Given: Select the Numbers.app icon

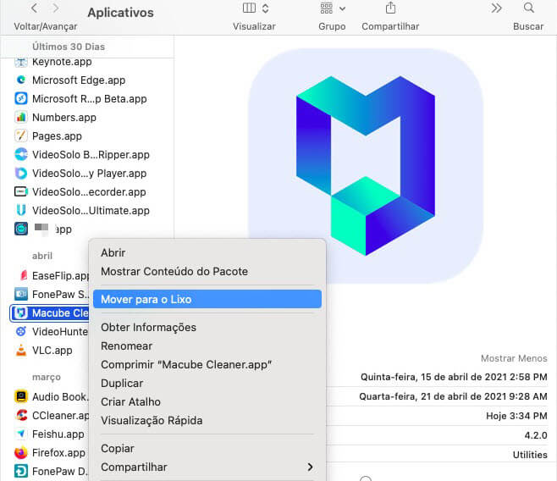Looking at the screenshot, I should click(x=21, y=117).
